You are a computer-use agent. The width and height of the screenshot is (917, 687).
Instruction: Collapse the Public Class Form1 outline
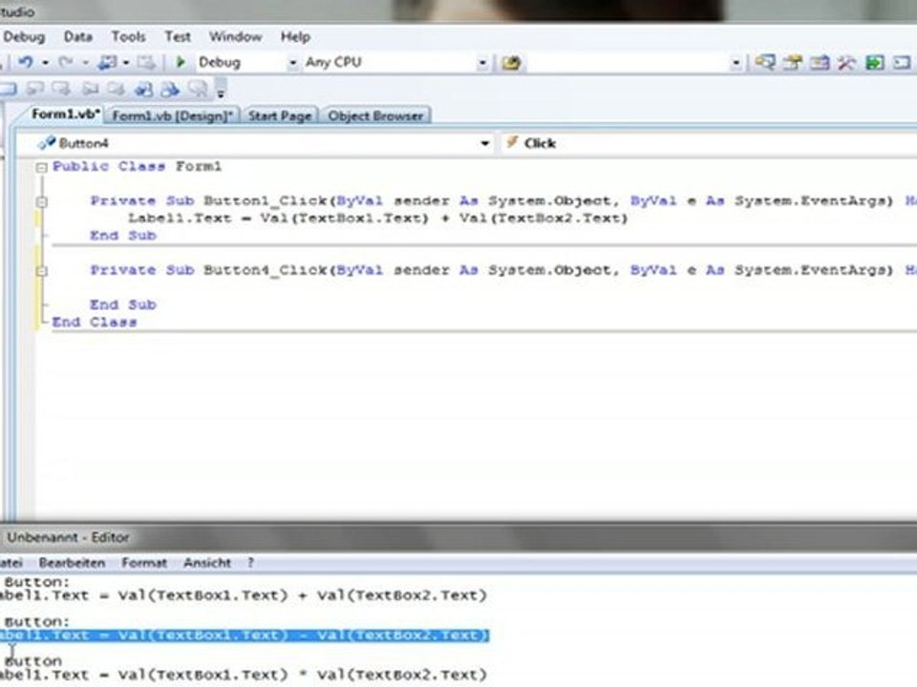click(x=41, y=168)
